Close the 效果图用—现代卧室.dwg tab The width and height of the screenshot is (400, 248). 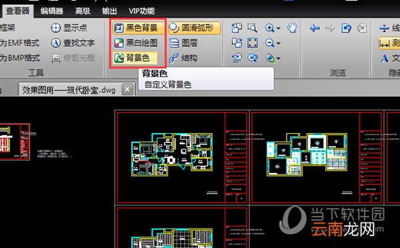[x=127, y=89]
